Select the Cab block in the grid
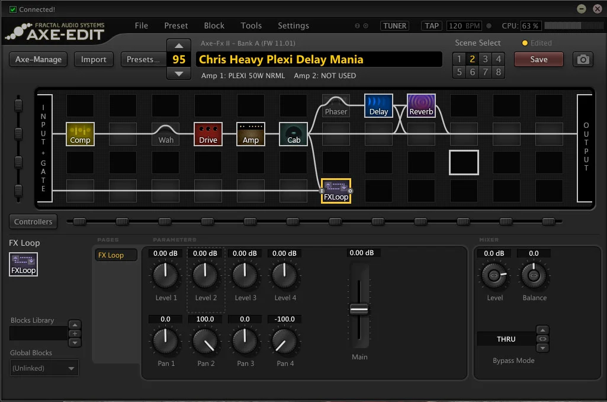Viewport: 607px width, 402px height. pos(294,134)
